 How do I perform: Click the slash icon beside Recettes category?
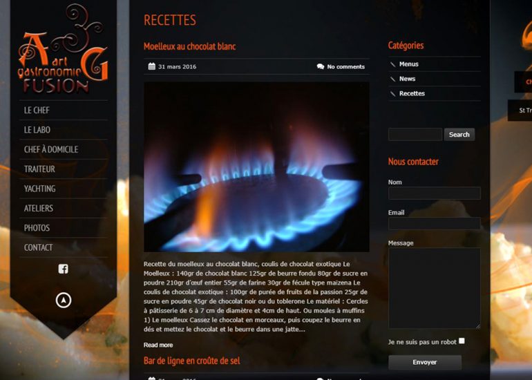pyautogui.click(x=392, y=94)
